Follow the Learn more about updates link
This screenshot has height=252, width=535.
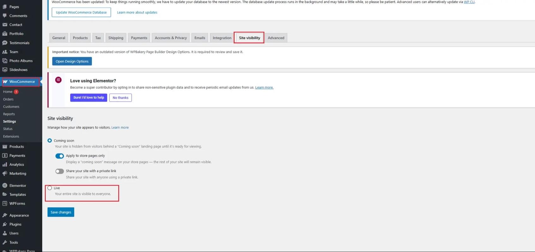tap(137, 13)
